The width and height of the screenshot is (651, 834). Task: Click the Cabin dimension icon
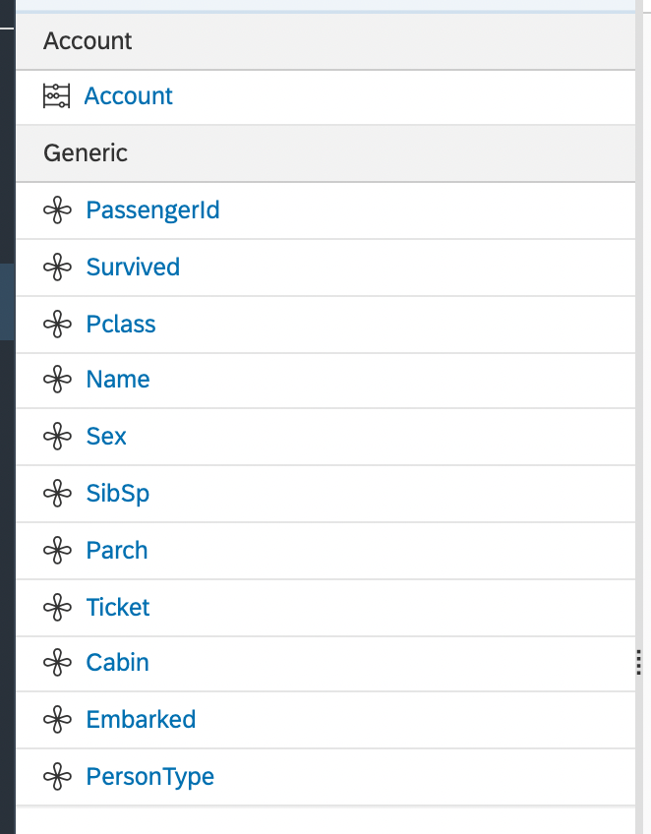pos(58,663)
